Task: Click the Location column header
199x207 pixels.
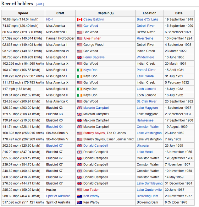Action: tap(150, 13)
